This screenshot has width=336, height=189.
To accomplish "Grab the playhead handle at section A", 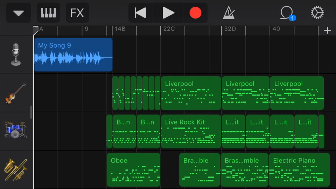I will click(x=36, y=30).
